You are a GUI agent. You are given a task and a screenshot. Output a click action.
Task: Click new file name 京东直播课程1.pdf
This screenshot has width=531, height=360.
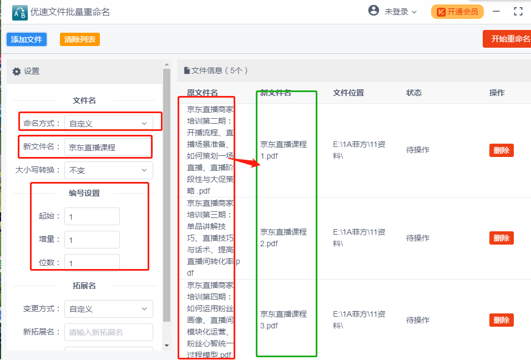click(x=284, y=150)
